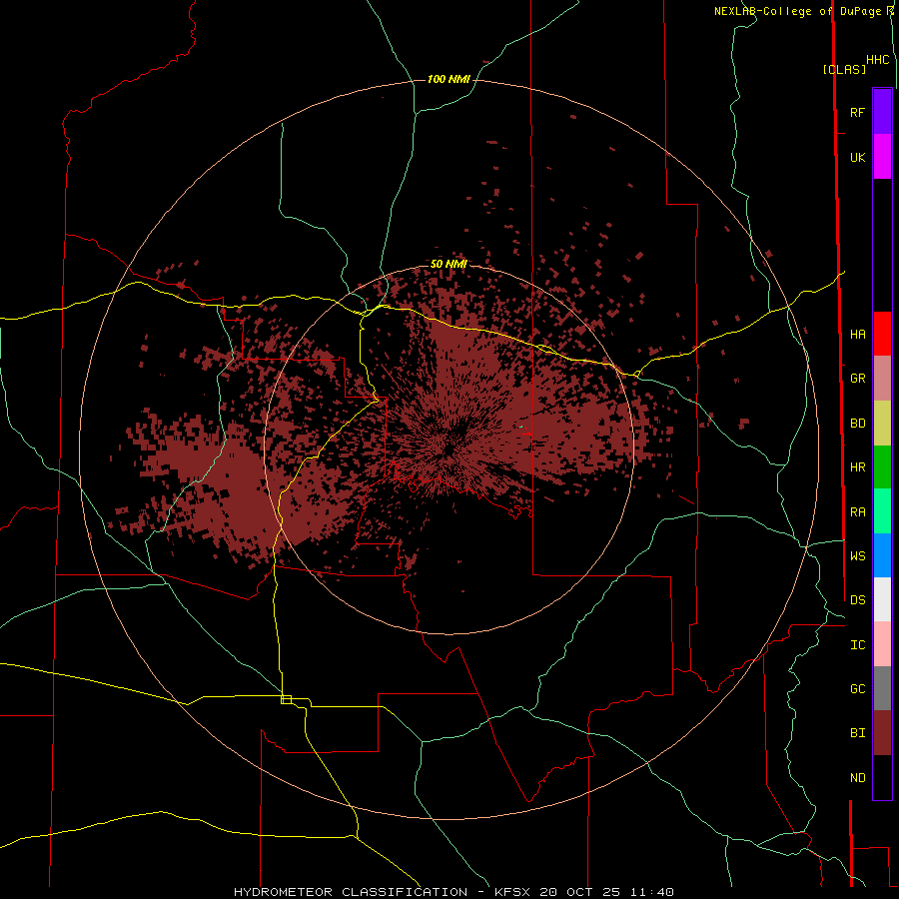Click the purple RF color swatch
Image resolution: width=899 pixels, height=899 pixels.
point(882,112)
